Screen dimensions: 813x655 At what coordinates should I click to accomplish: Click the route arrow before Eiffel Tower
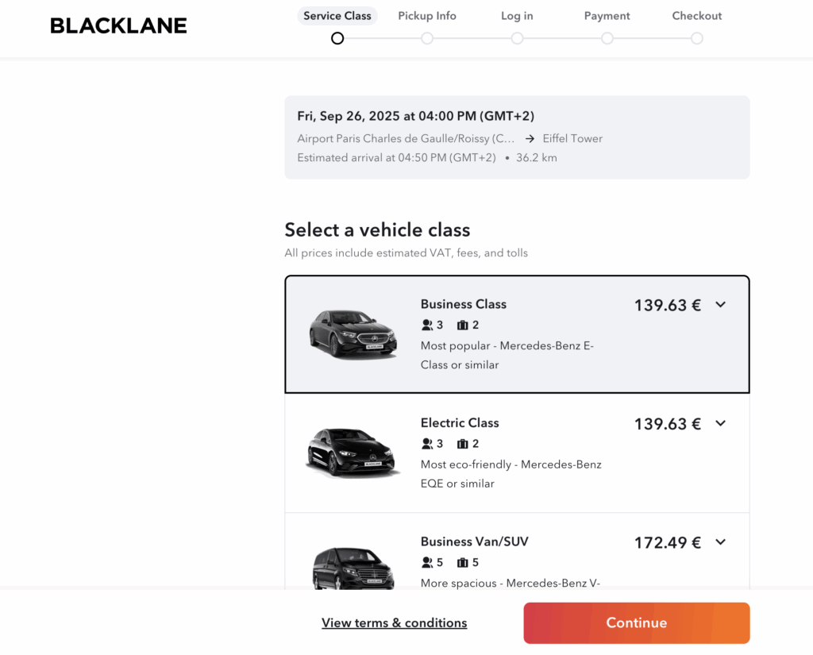(x=530, y=138)
